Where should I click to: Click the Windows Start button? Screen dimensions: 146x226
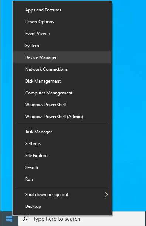tap(9, 219)
